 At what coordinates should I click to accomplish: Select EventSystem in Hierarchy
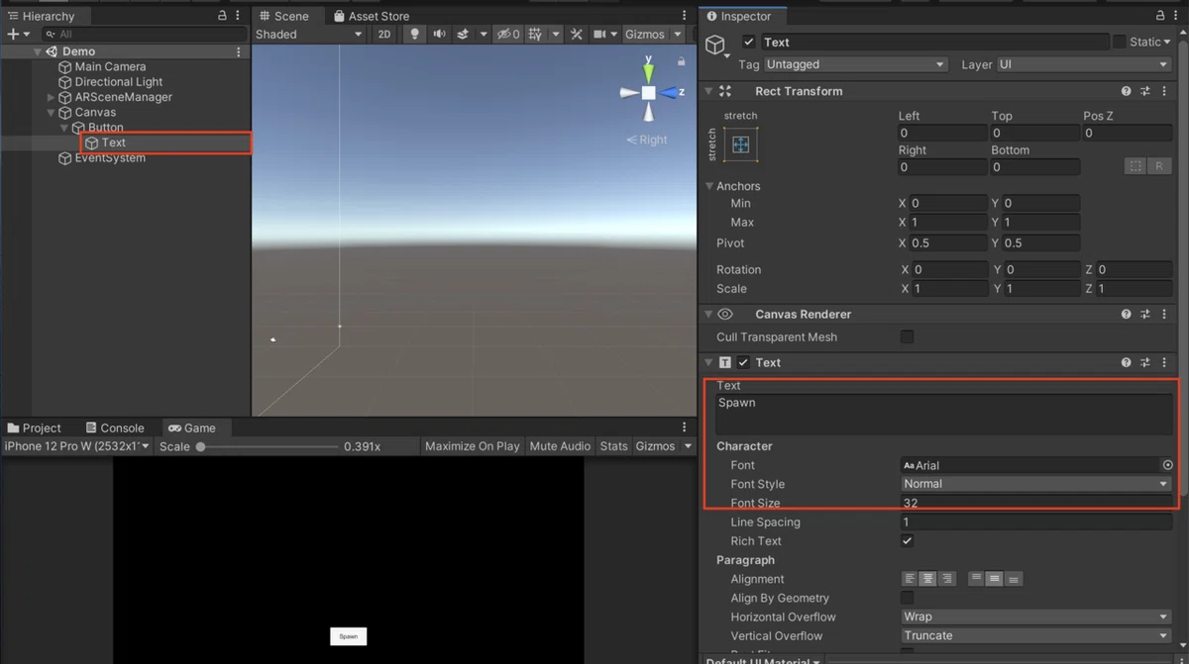pyautogui.click(x=110, y=157)
